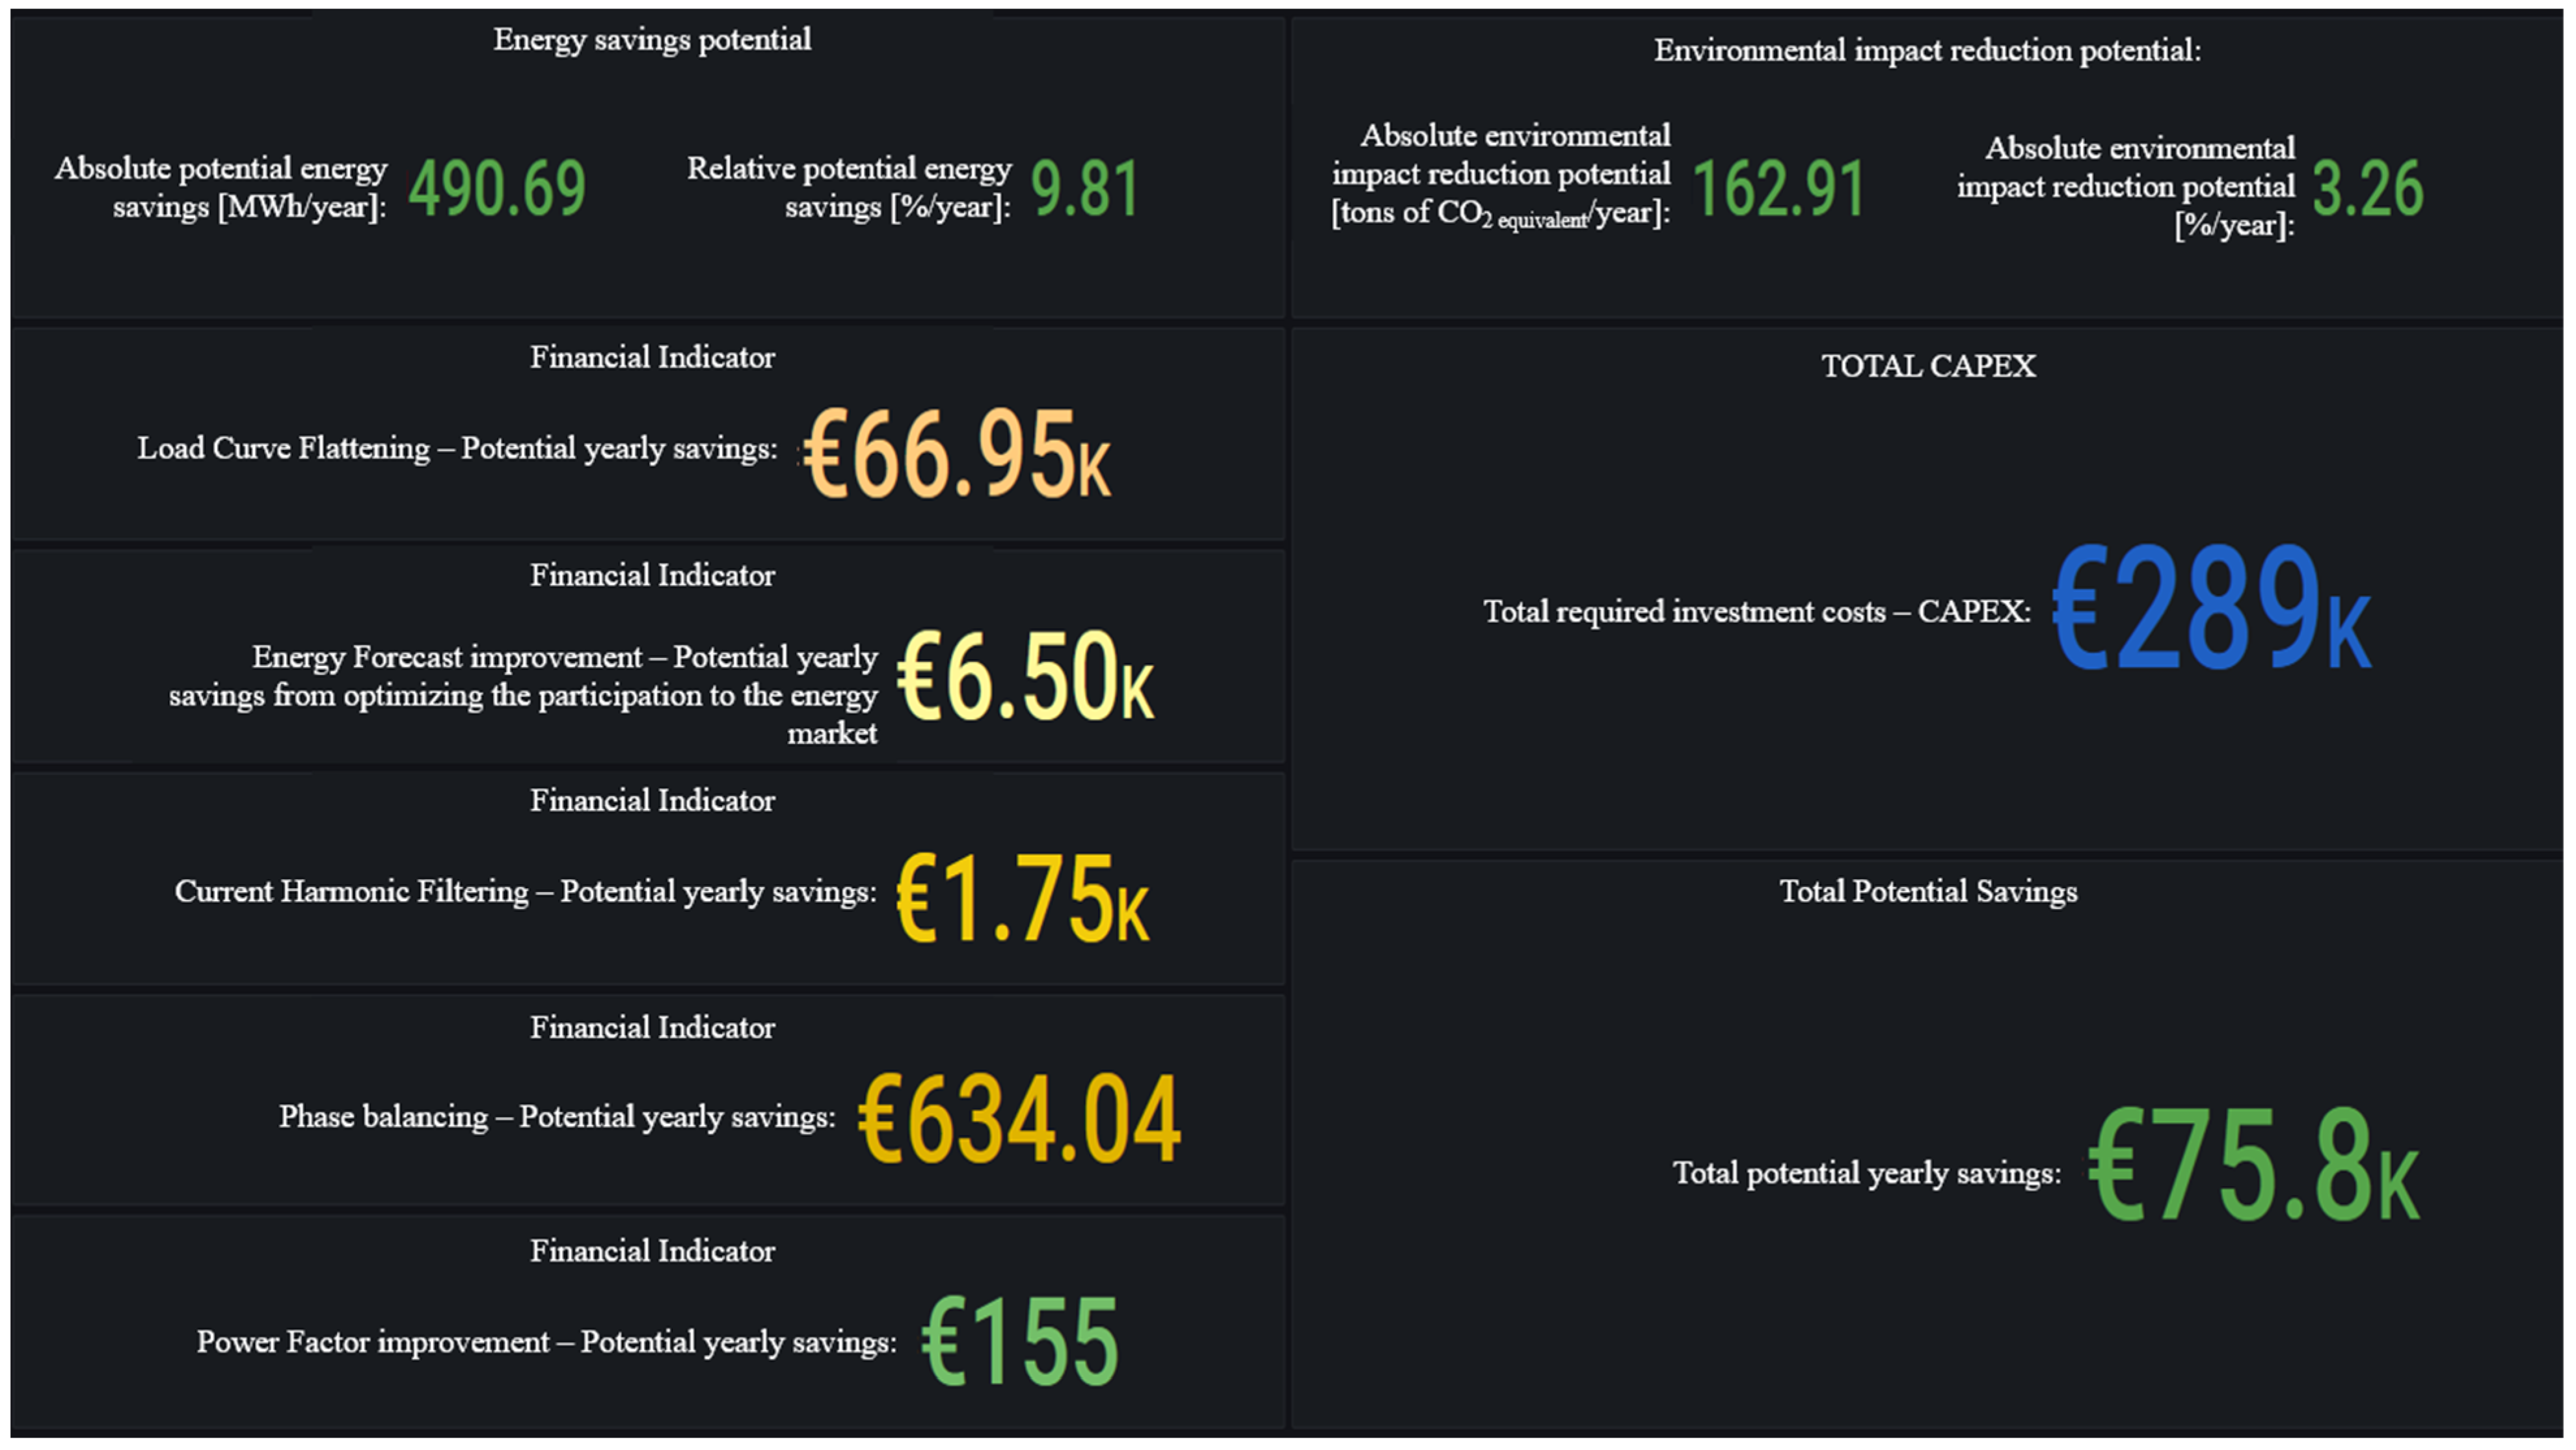This screenshot has height=1450, width=2576.
Task: Select the €155 Power Factor improvement value
Action: [1019, 1342]
